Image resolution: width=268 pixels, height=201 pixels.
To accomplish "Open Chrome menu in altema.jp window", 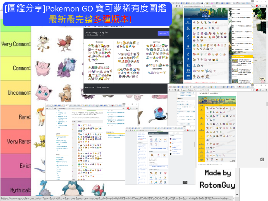I will (x=137, y=108).
